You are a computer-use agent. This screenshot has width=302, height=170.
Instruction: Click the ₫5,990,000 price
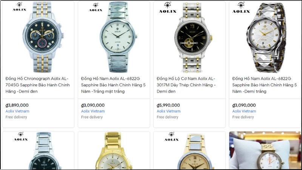pos(168,105)
